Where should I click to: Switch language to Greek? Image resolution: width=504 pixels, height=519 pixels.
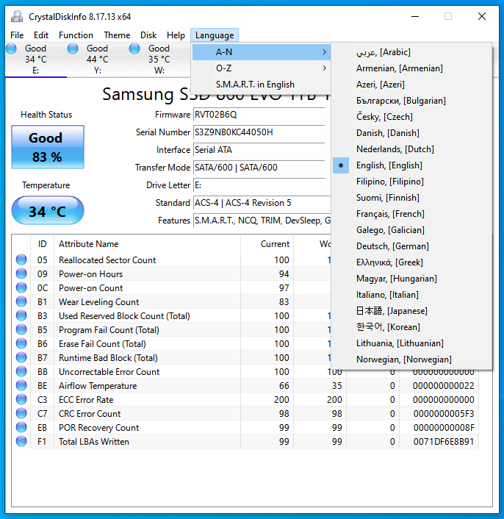tap(411, 262)
